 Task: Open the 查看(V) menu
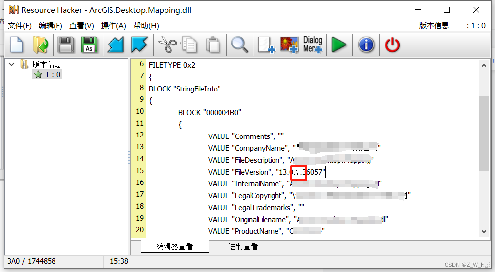coord(81,26)
